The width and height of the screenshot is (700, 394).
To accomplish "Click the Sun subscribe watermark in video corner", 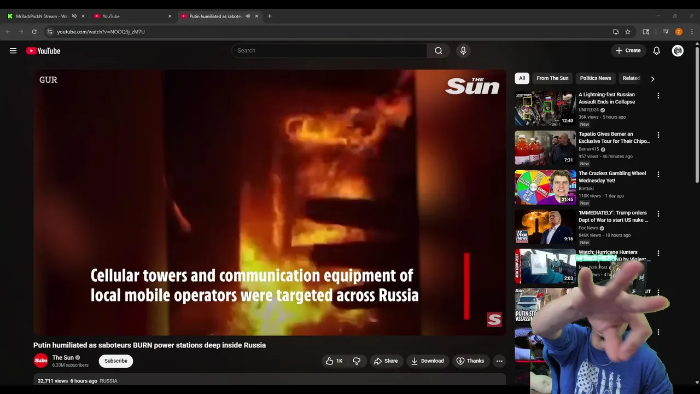I will [x=494, y=319].
